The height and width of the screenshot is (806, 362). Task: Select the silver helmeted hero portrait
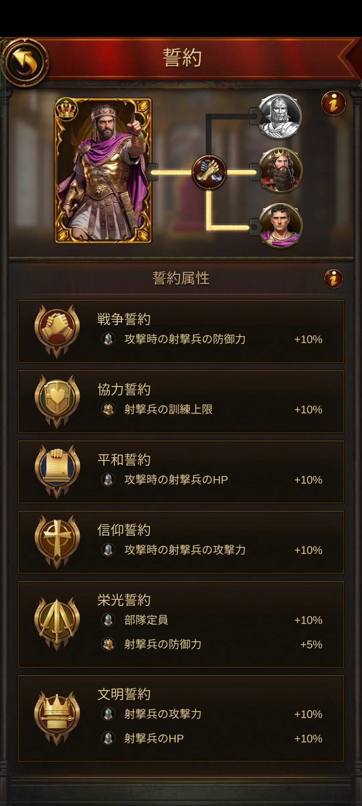click(280, 116)
